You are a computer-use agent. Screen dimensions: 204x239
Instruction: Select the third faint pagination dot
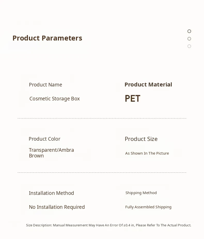[x=189, y=46]
